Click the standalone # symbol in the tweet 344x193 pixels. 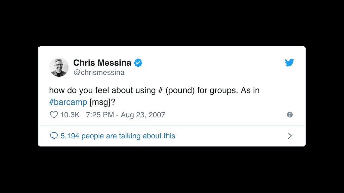[x=160, y=90]
